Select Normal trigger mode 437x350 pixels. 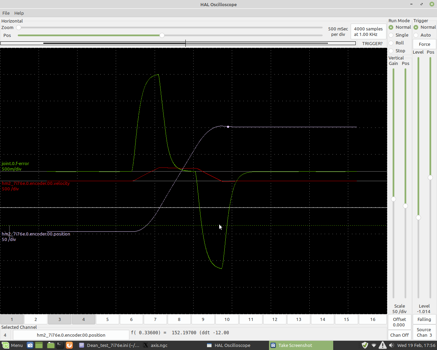click(424, 27)
